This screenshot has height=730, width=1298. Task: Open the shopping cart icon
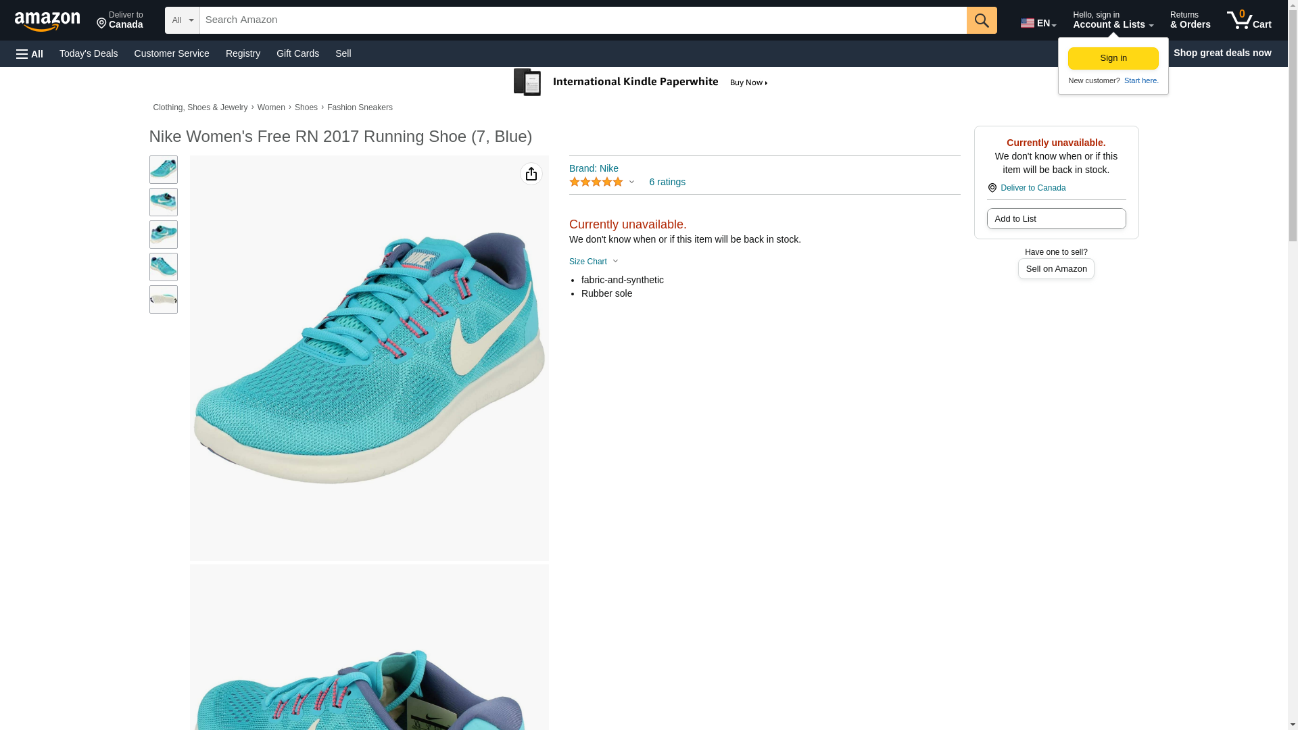click(1248, 20)
